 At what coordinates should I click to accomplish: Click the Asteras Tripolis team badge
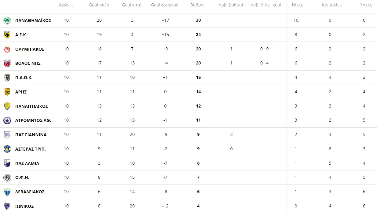[x=7, y=149]
